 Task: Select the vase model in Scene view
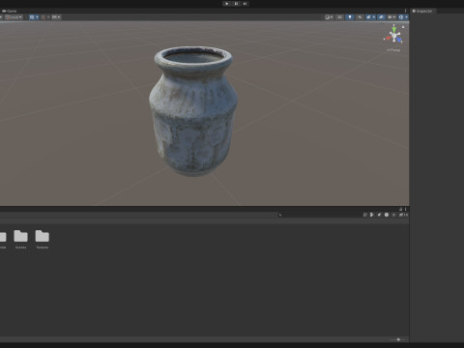193,111
